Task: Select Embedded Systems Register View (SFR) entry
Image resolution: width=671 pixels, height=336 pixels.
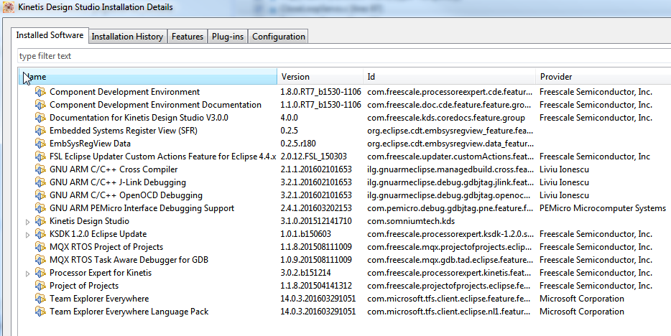Action: coord(124,131)
